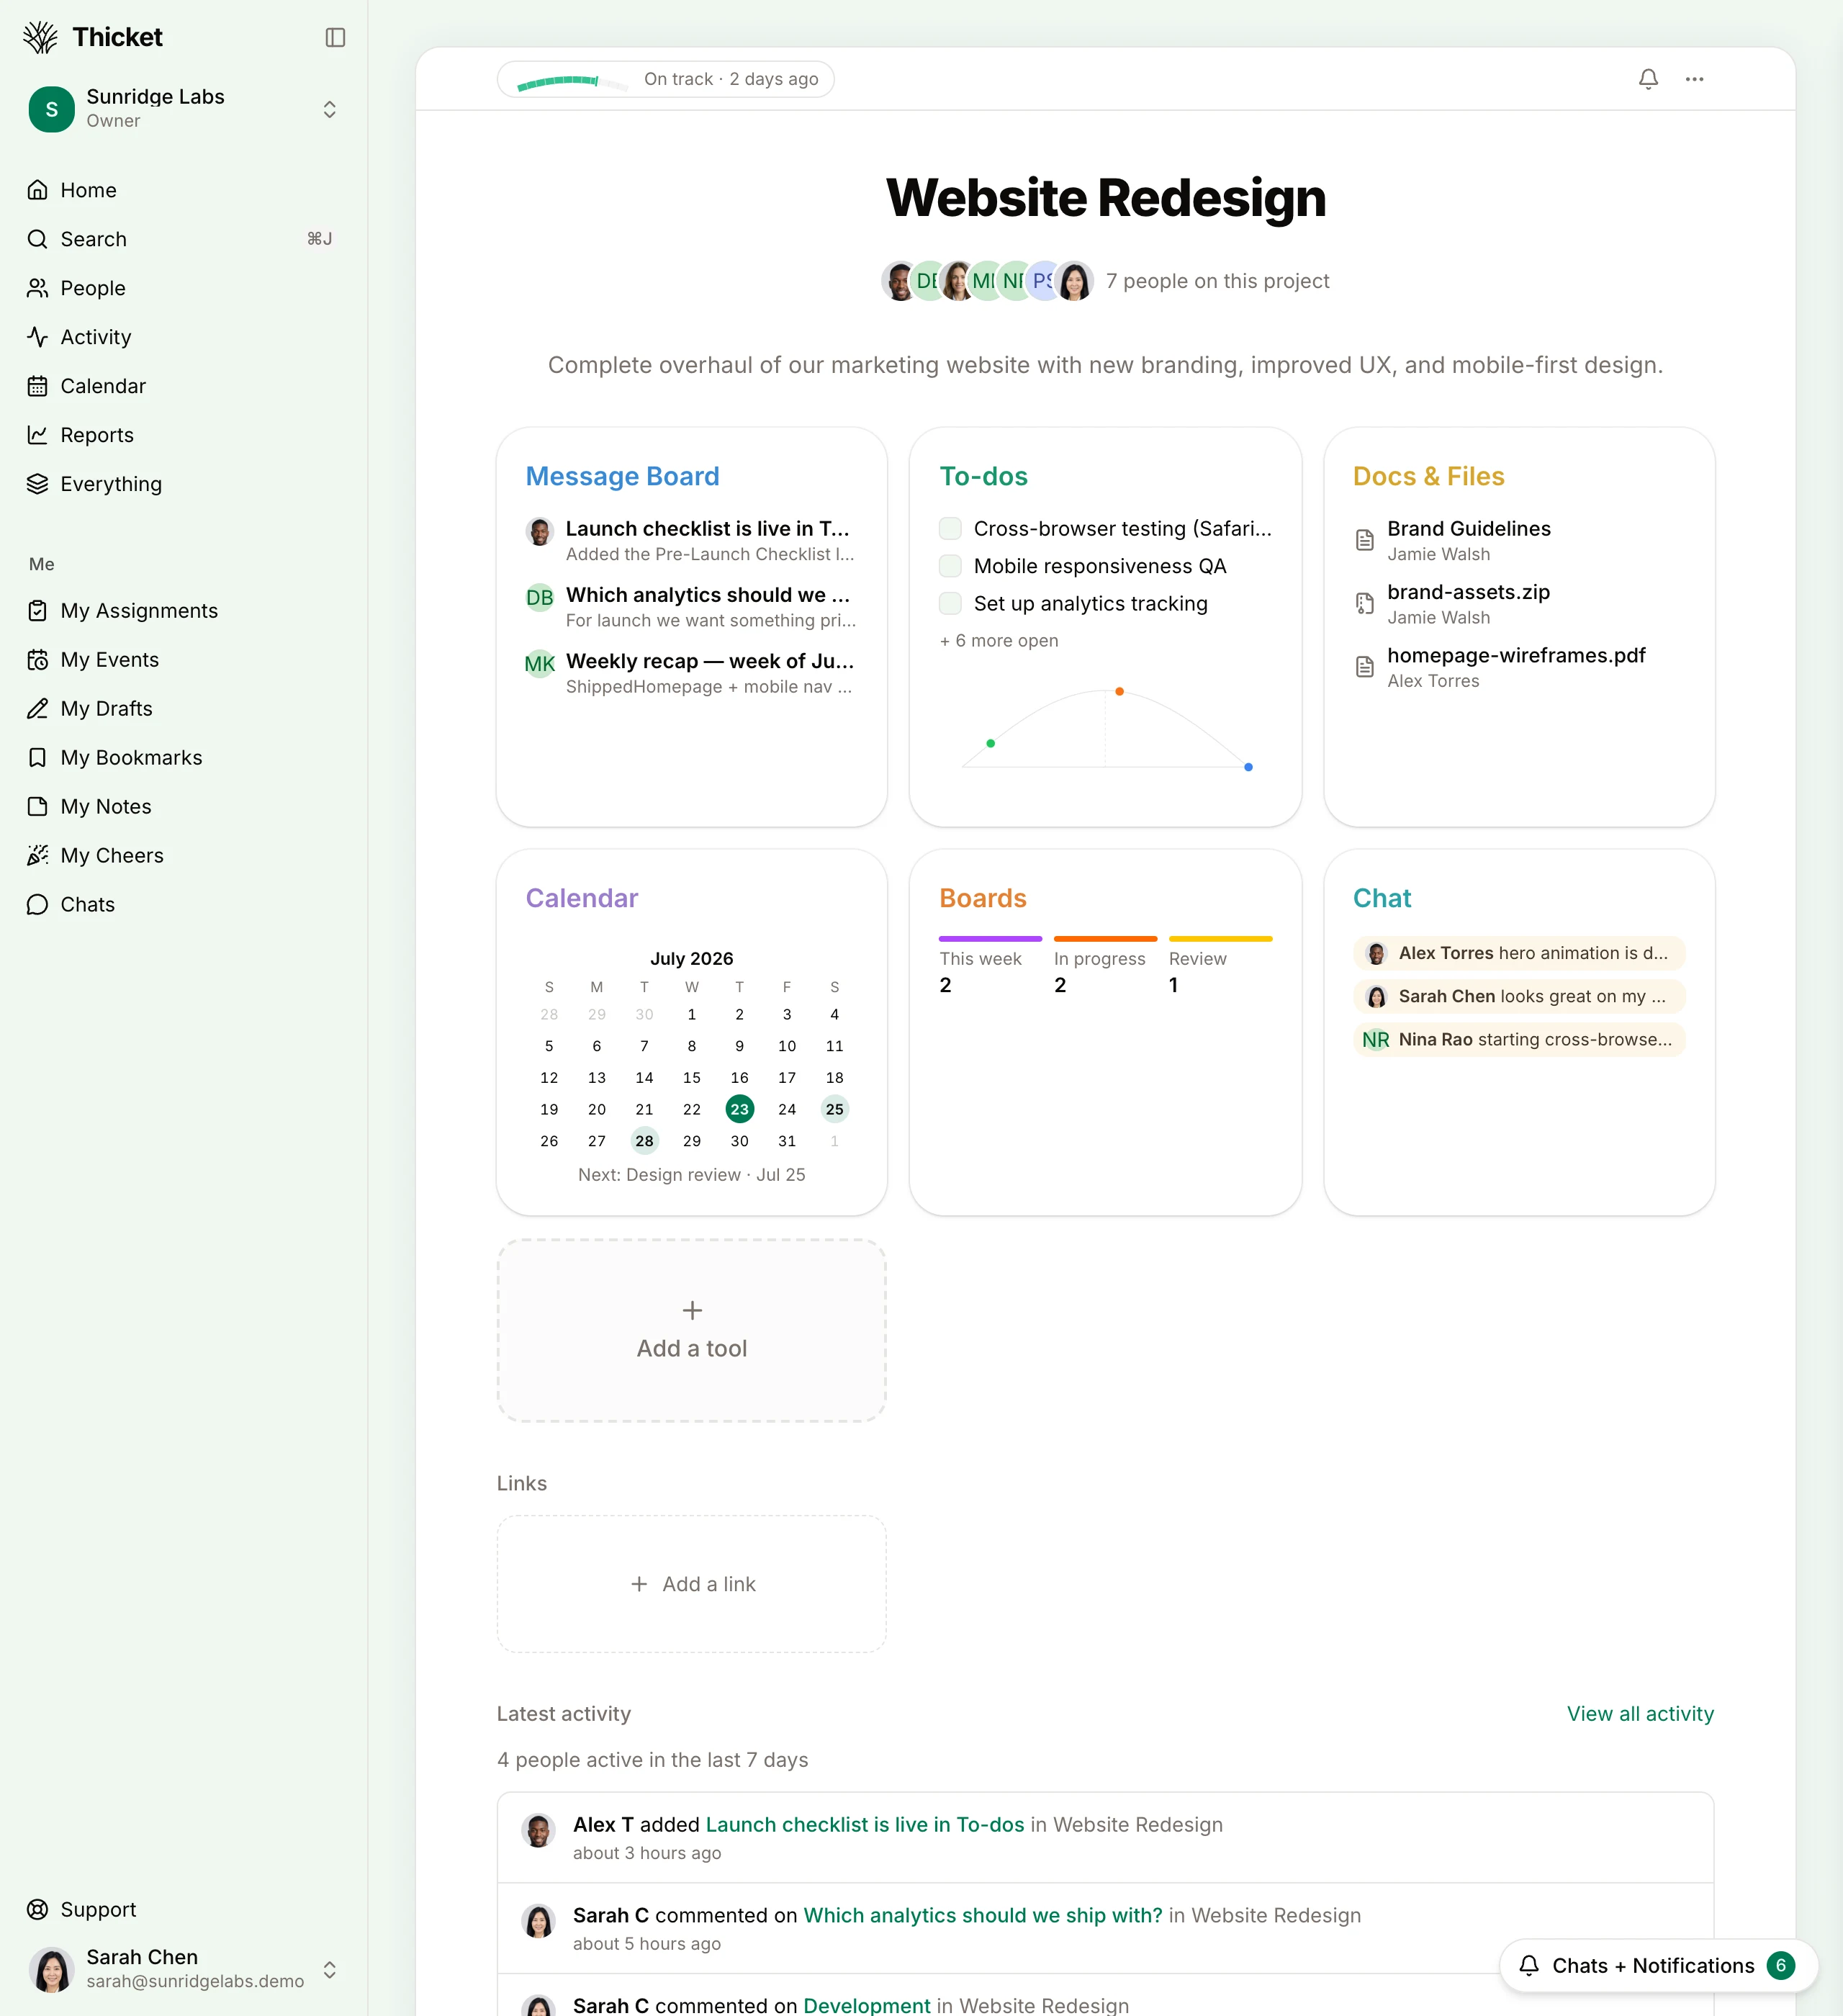Check the Set up analytics tracking to-do
The height and width of the screenshot is (2016, 1843).
point(950,603)
